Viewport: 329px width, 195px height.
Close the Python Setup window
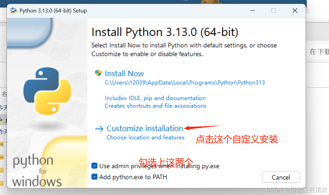(x=295, y=10)
